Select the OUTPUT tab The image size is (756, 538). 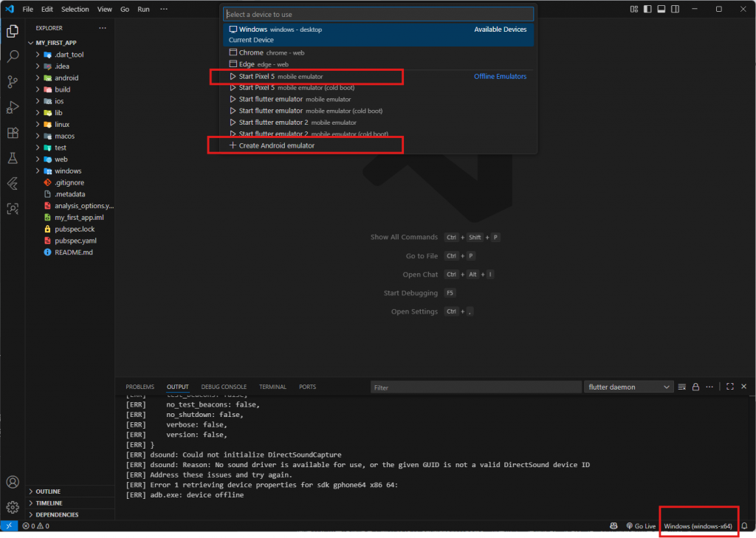click(x=177, y=387)
